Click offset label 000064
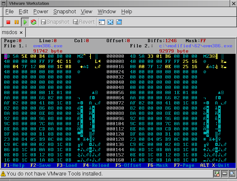 click(115, 98)
